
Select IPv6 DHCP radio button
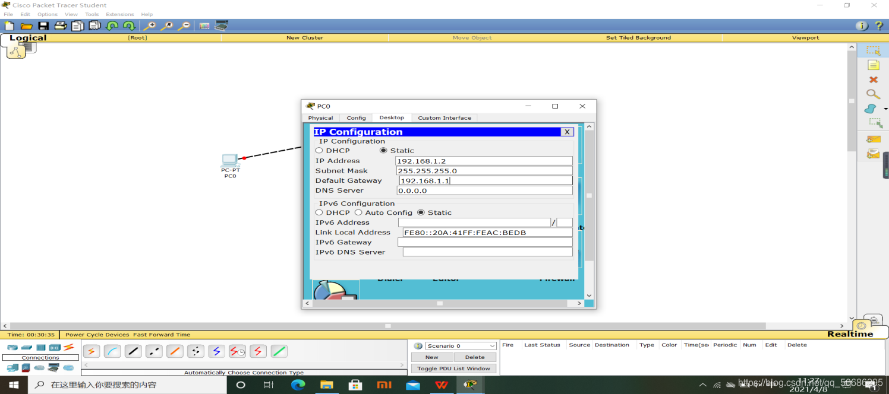(x=319, y=212)
